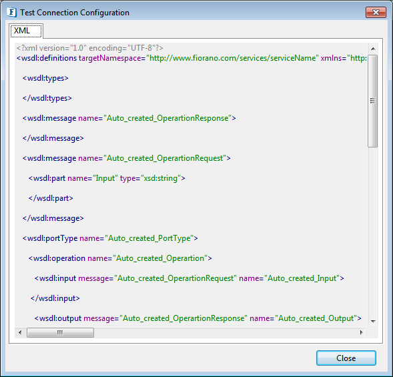
Task: Click the horizontal scrollbar left arrow
Action: click(20, 333)
